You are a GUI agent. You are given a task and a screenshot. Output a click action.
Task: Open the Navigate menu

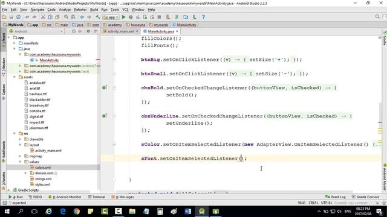click(x=37, y=10)
